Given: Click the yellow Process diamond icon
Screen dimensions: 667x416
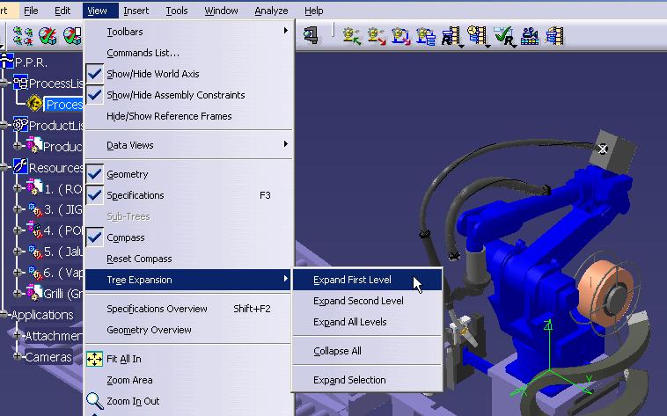Looking at the screenshot, I should (34, 104).
